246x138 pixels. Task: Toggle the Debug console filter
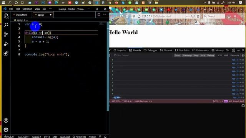click(x=210, y=55)
